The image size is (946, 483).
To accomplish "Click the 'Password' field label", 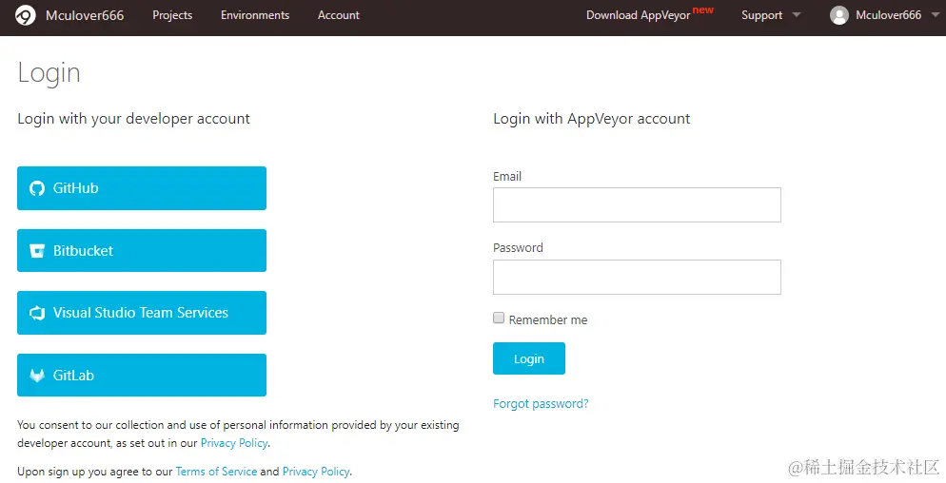I will [x=519, y=248].
